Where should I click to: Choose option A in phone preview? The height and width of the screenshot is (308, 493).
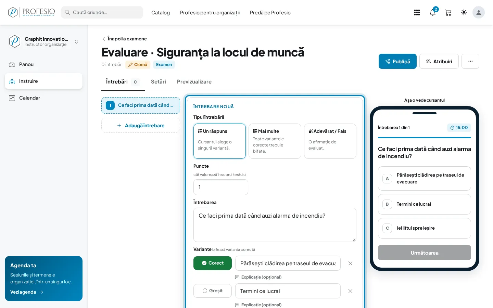pyautogui.click(x=425, y=178)
